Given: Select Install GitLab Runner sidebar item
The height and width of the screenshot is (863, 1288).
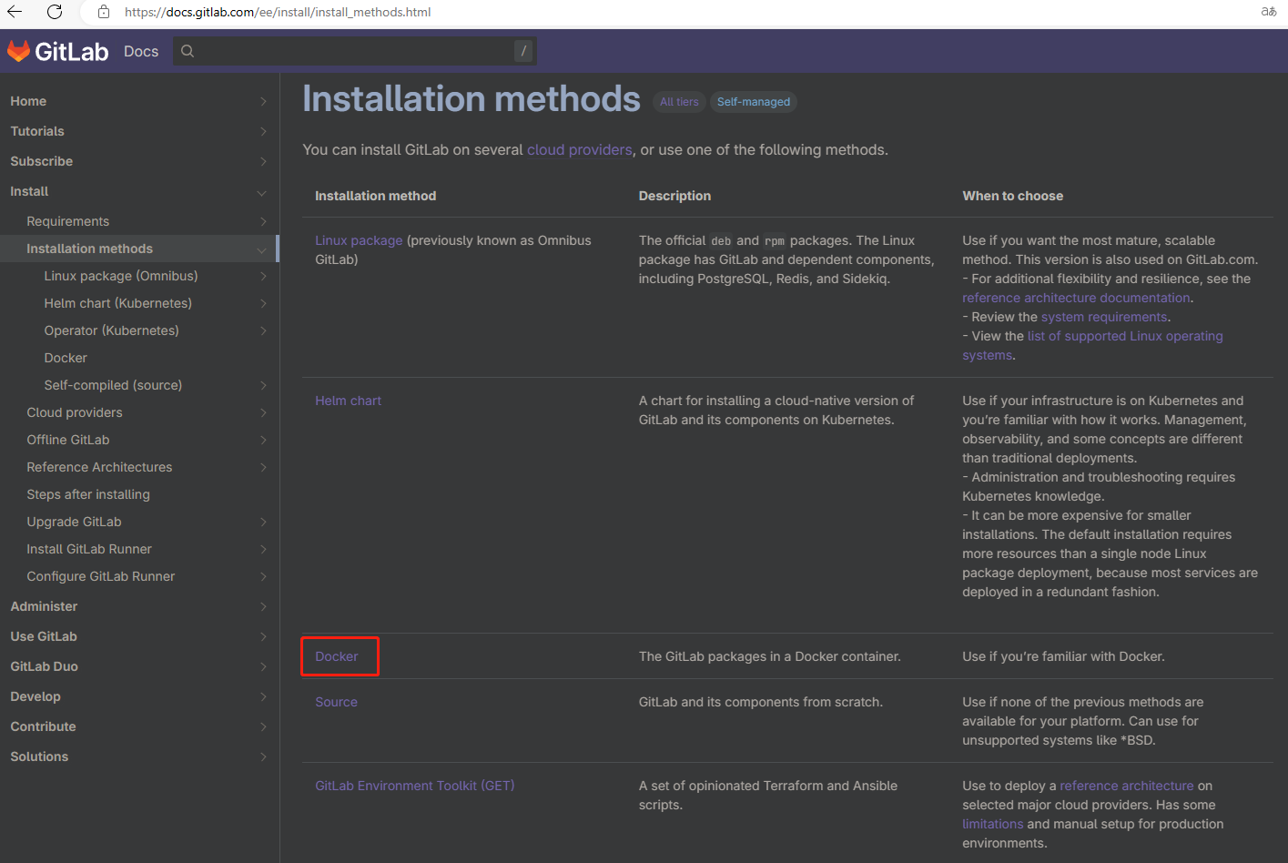Looking at the screenshot, I should coord(89,549).
